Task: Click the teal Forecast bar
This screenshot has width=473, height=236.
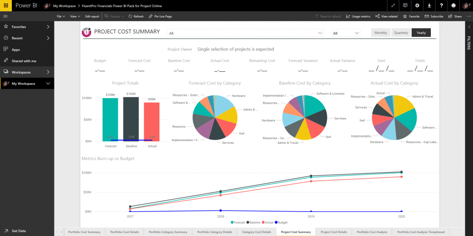Action: coord(110,119)
